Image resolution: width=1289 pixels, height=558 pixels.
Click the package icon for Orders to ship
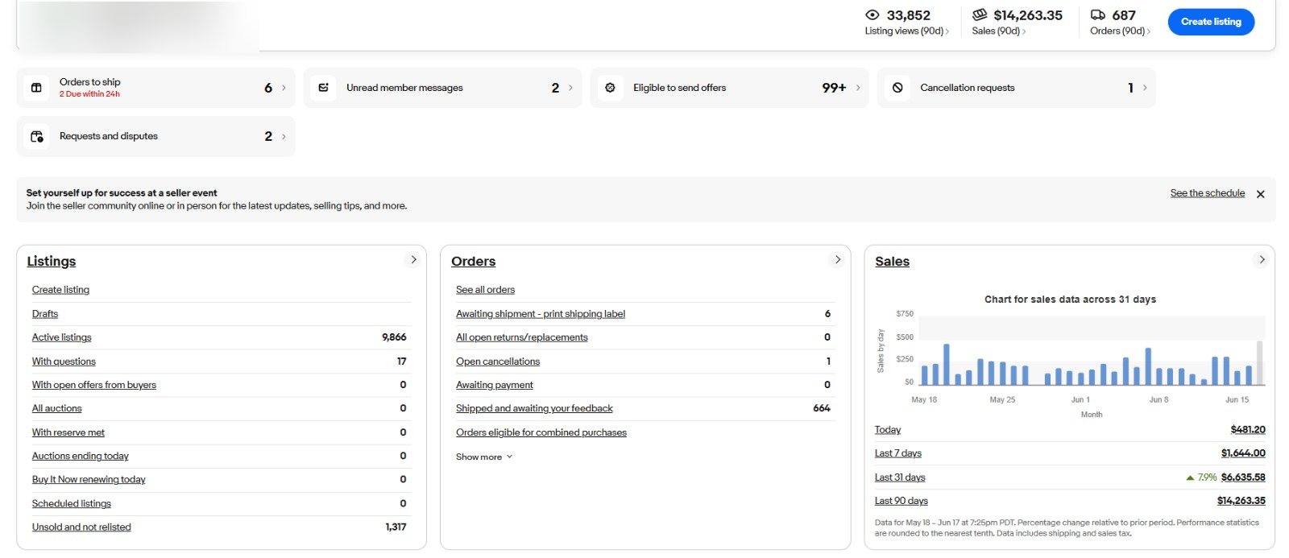coord(36,88)
